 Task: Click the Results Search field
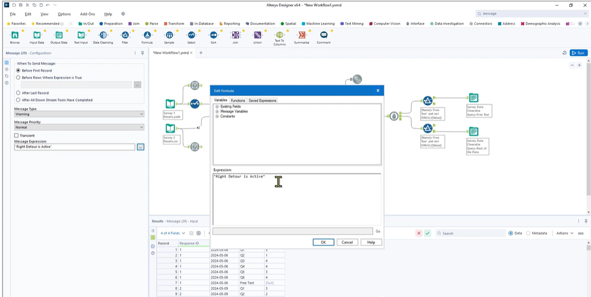[471, 233]
